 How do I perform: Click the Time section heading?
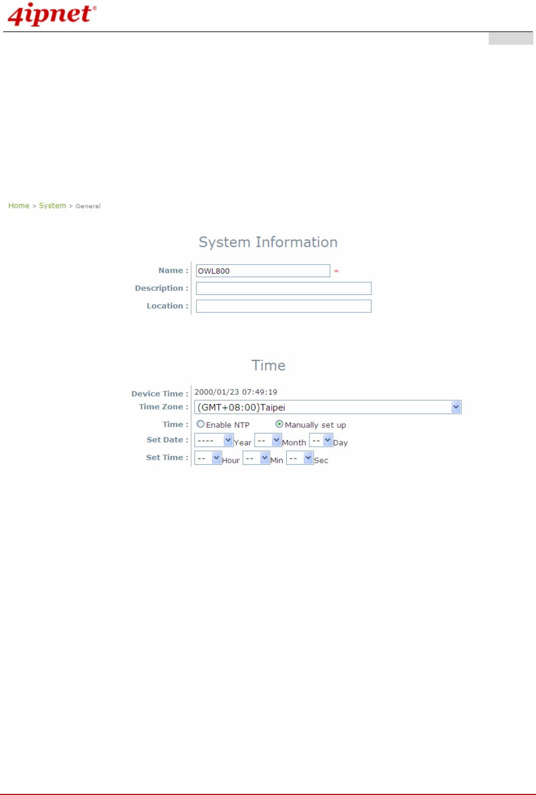pos(268,366)
